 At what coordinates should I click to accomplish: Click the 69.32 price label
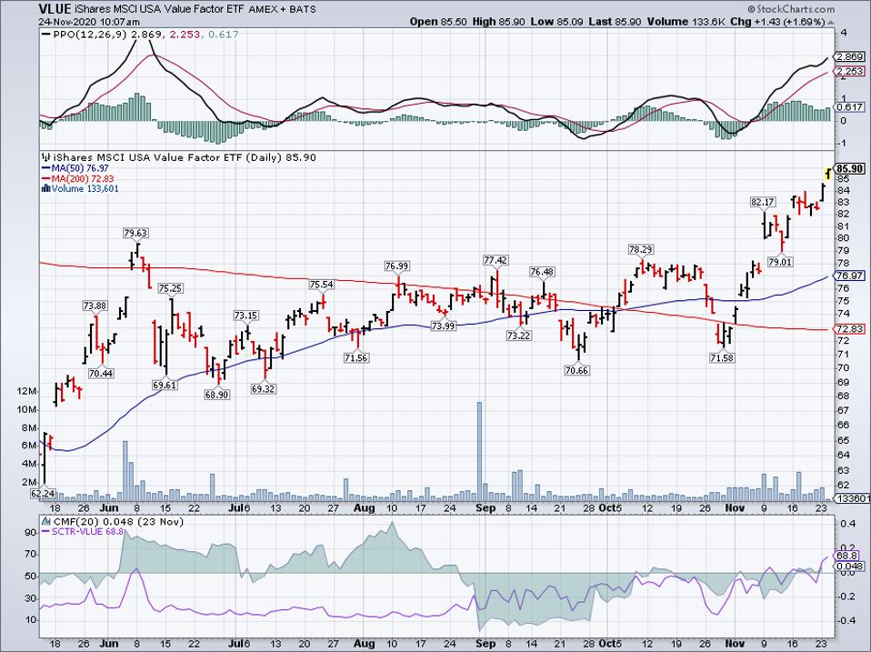point(264,389)
